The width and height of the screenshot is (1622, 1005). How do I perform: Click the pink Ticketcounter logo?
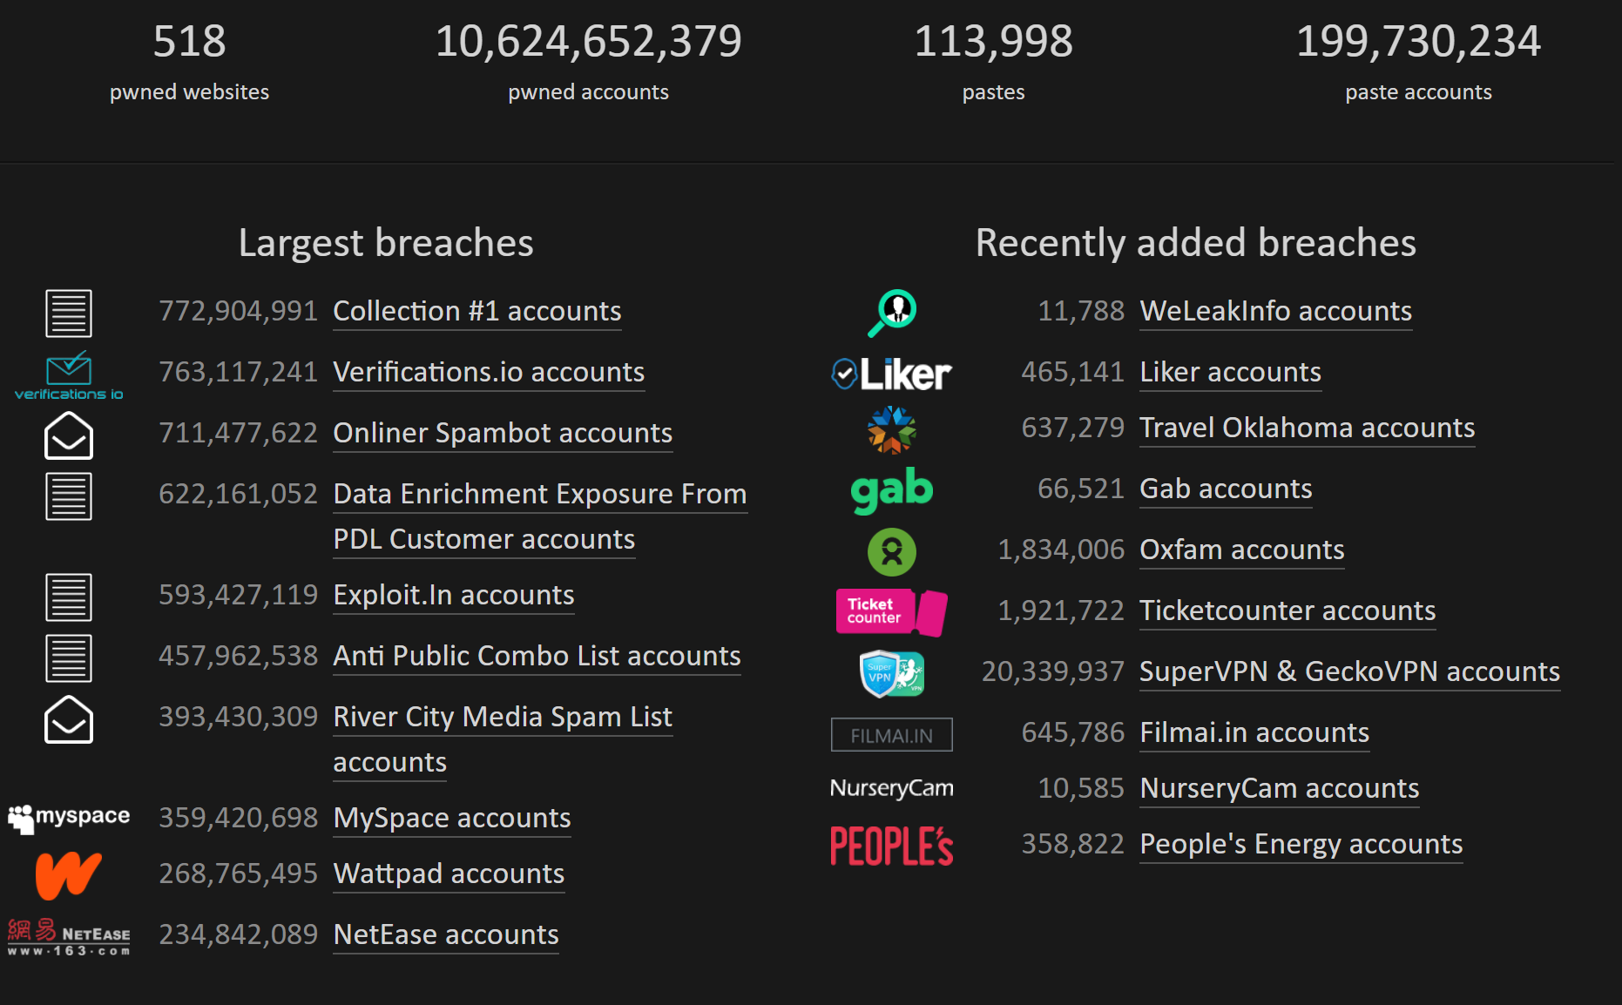point(891,612)
